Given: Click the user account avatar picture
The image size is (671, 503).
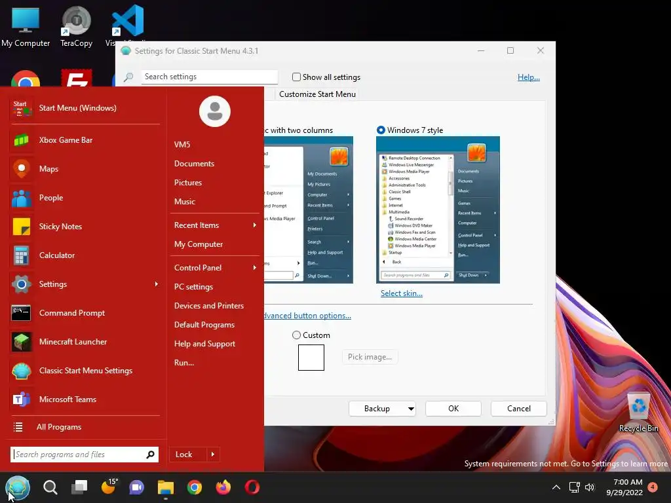Looking at the screenshot, I should pyautogui.click(x=215, y=111).
